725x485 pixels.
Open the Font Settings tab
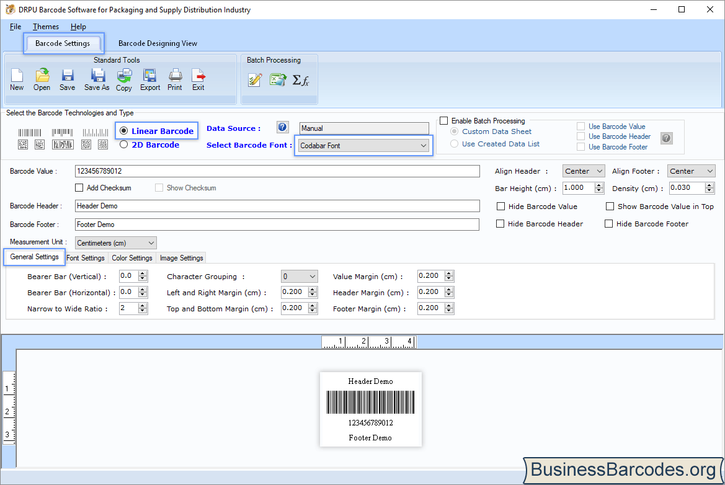coord(86,258)
